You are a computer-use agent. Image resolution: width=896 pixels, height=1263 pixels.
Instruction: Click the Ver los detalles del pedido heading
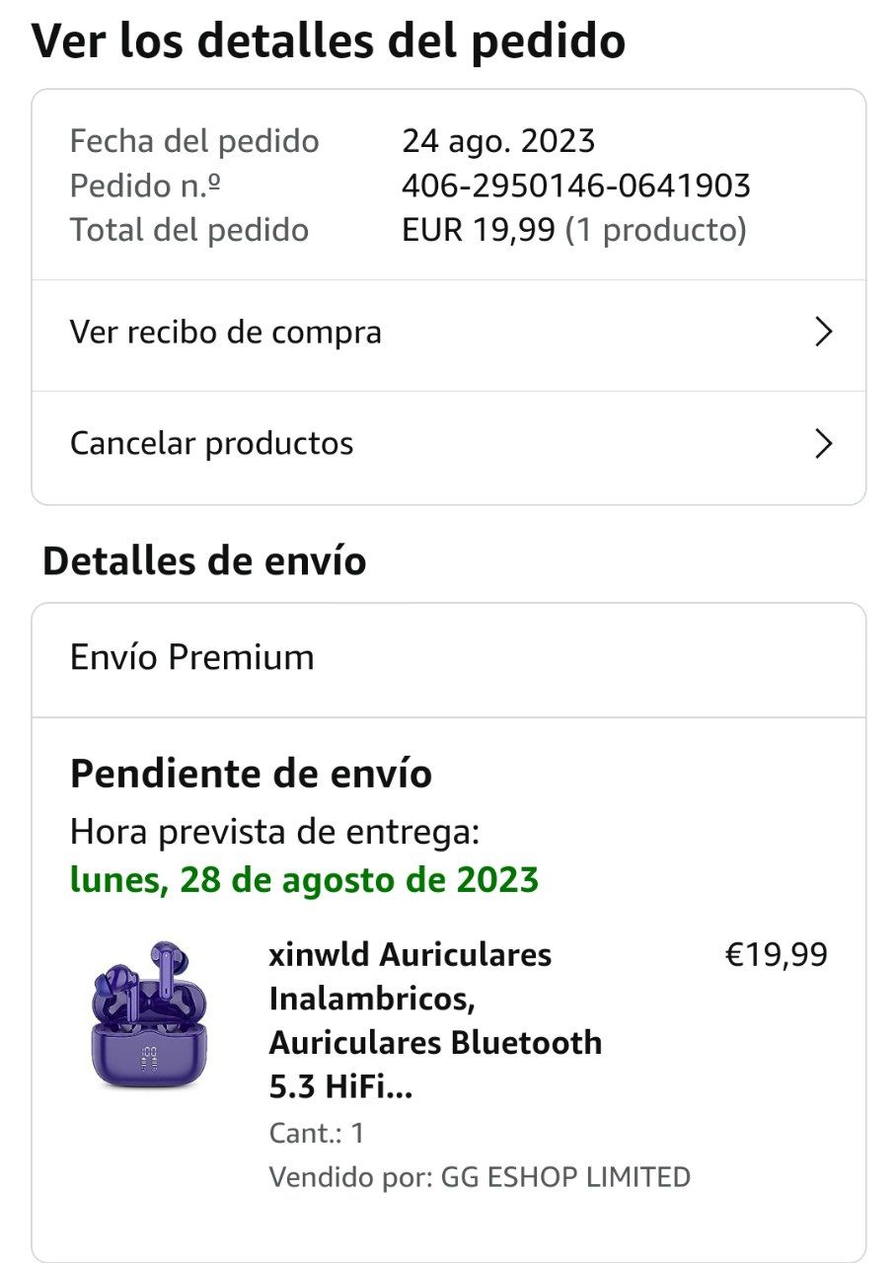(329, 41)
